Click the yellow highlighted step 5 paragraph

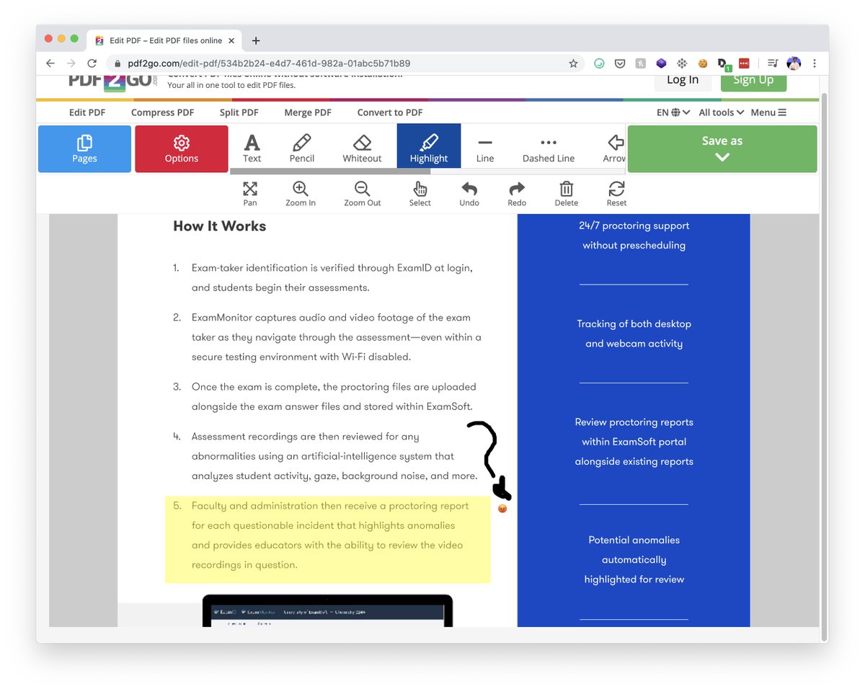328,539
